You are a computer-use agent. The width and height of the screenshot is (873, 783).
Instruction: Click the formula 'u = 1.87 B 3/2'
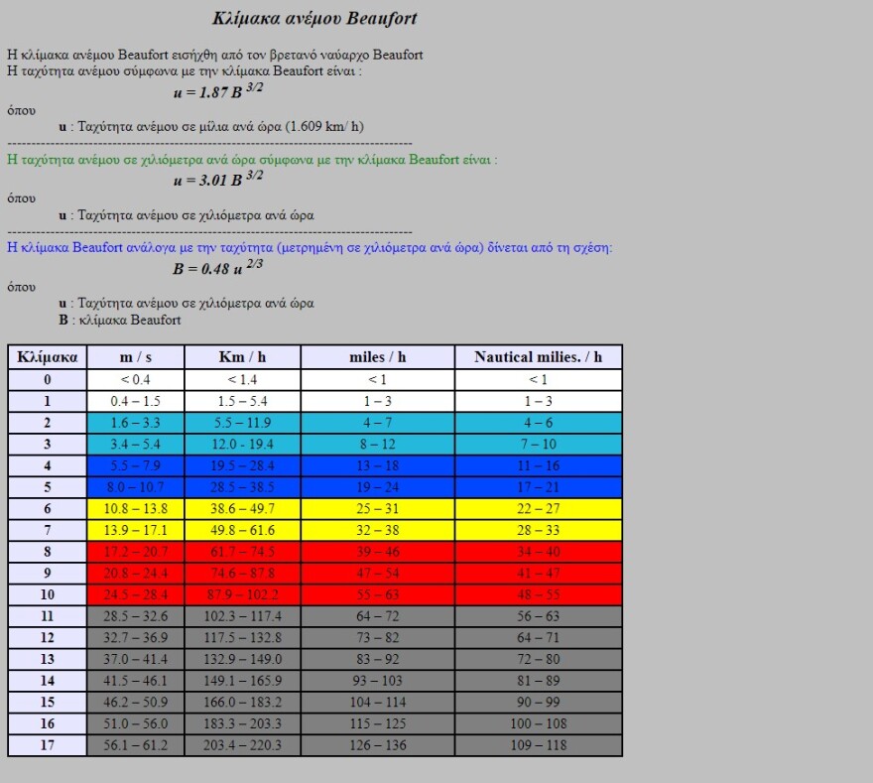point(217,91)
